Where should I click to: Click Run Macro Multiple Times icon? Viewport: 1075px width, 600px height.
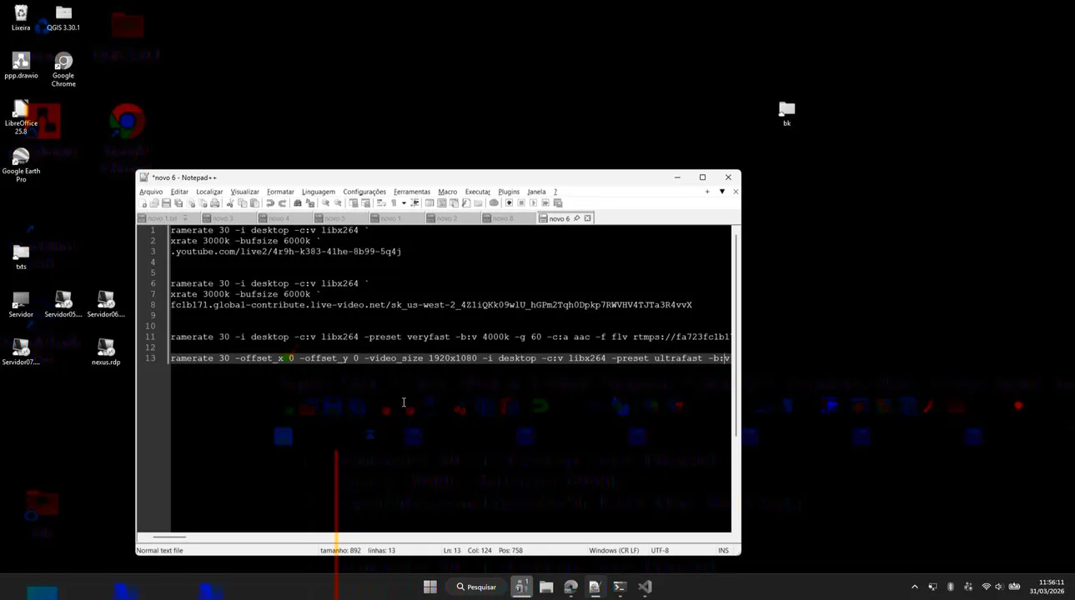point(545,203)
